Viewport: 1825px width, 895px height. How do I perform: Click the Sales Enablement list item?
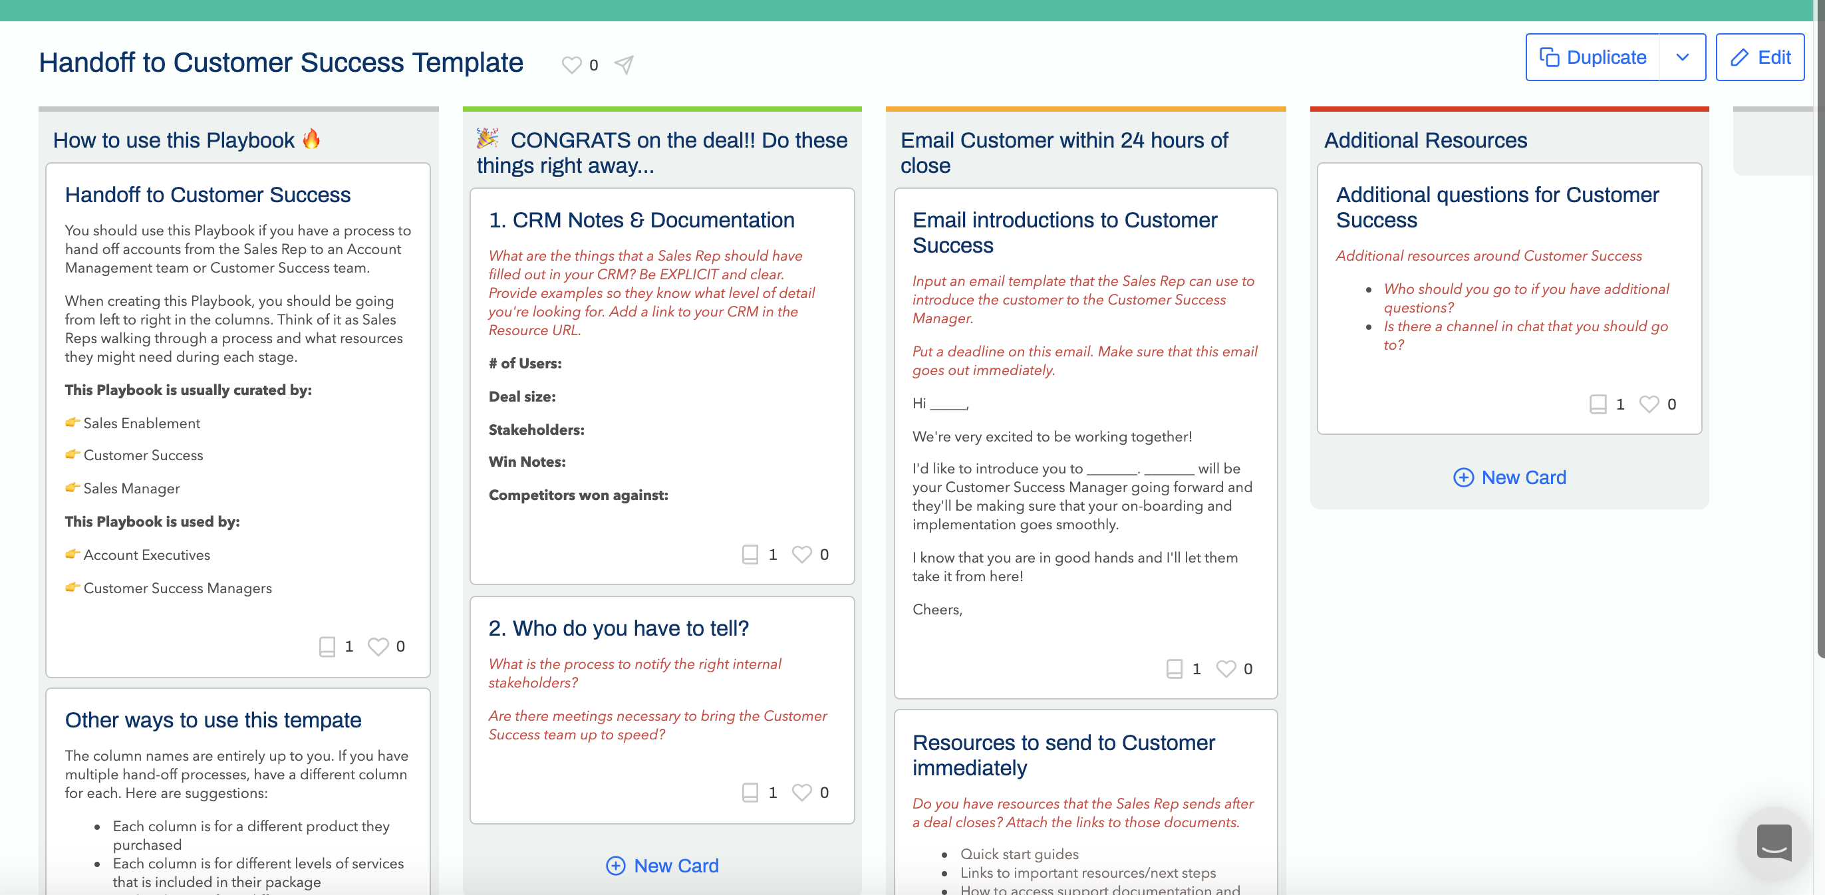142,424
